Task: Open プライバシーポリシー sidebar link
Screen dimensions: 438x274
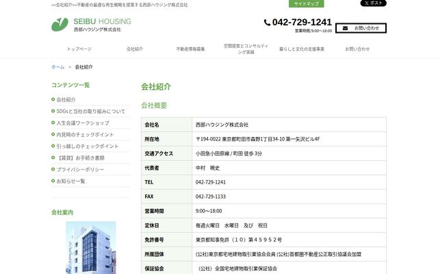Action: pos(80,169)
